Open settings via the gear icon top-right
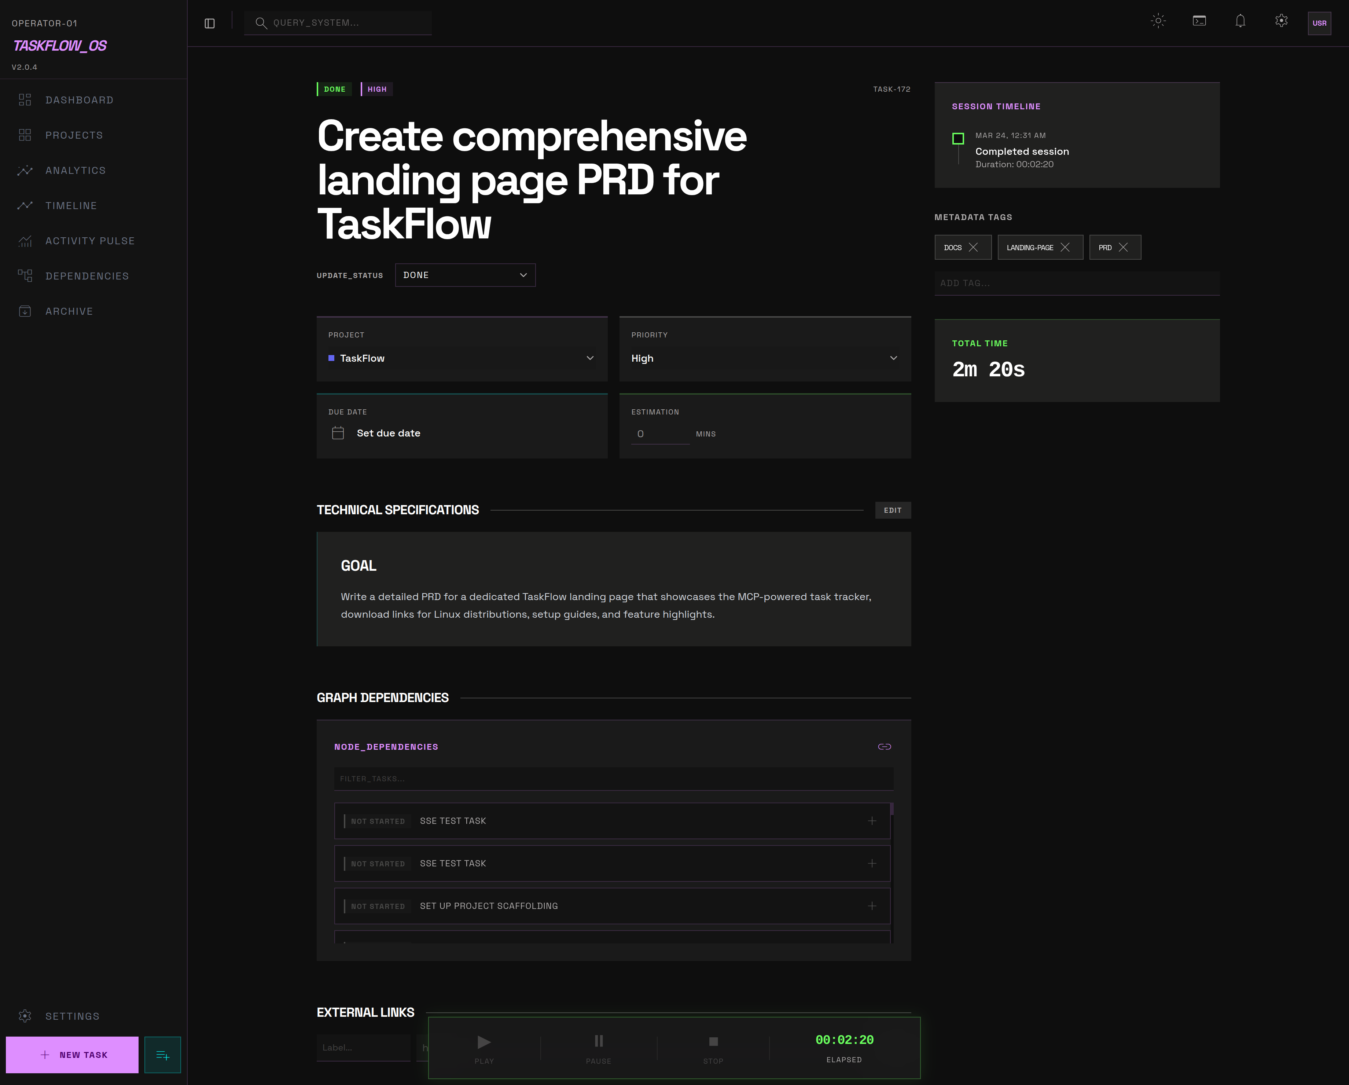The height and width of the screenshot is (1085, 1349). (x=1281, y=21)
